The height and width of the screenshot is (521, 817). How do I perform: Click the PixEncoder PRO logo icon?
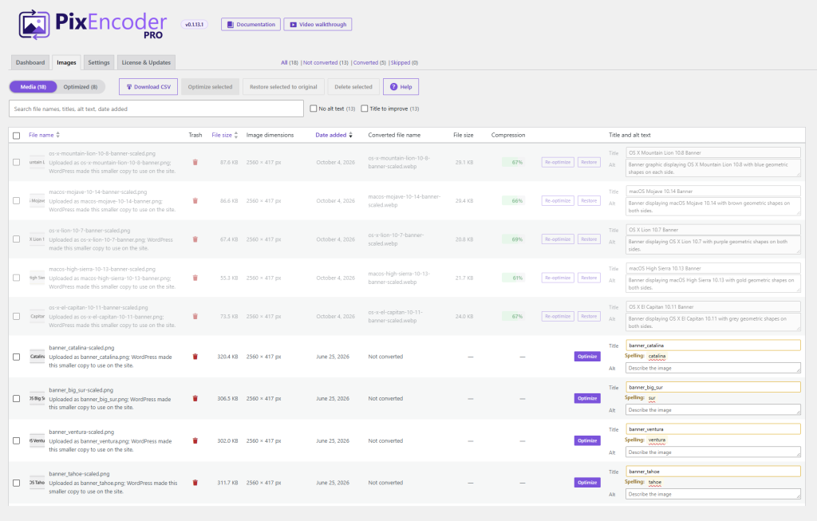34,24
